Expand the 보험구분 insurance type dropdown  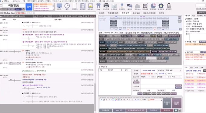[x=173, y=70]
